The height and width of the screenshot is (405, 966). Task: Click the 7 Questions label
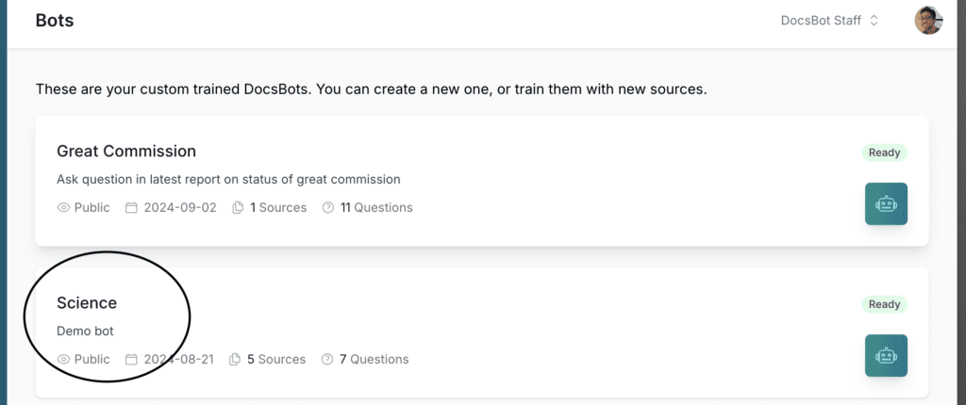pyautogui.click(x=375, y=359)
